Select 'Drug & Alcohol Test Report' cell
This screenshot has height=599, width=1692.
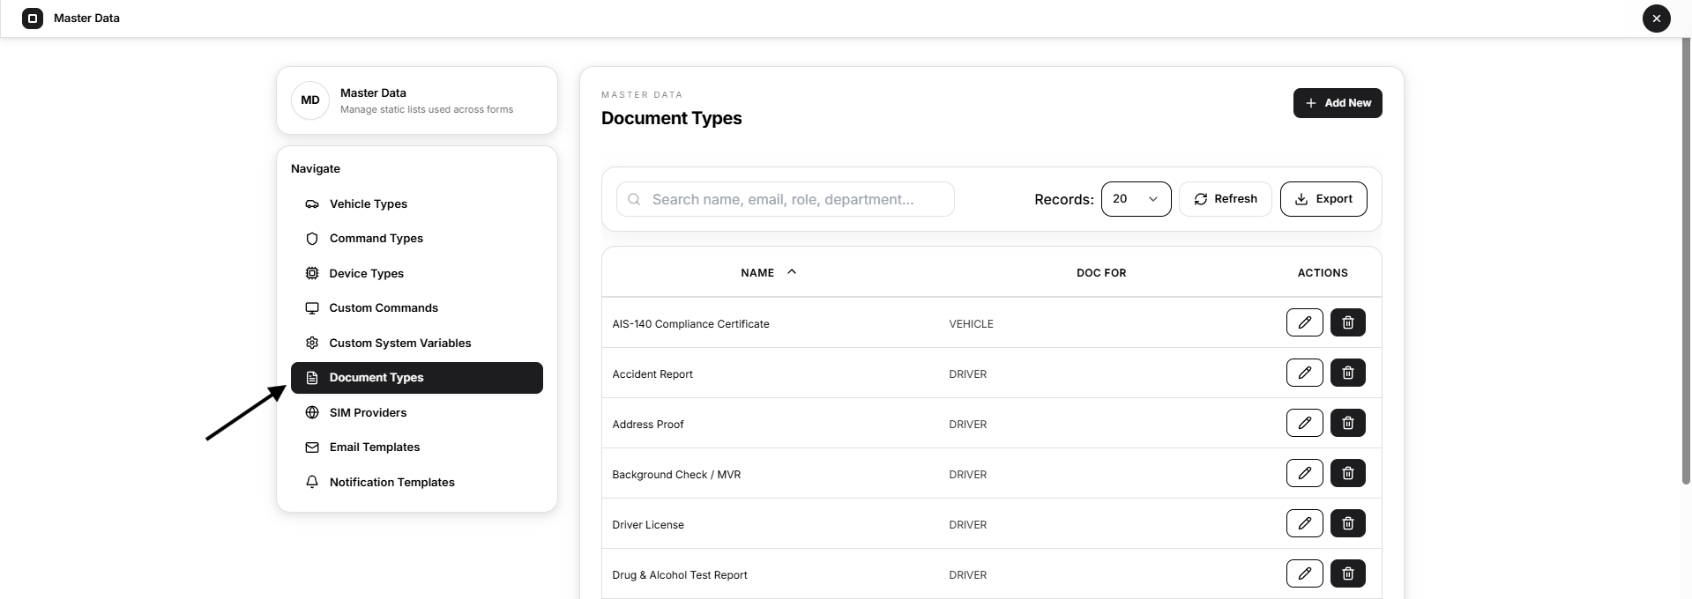coord(680,575)
